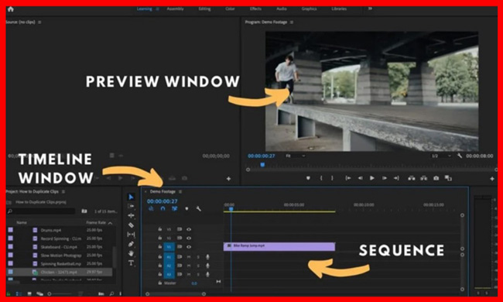Toggle the timeline Snap magnet button

[x=163, y=209]
